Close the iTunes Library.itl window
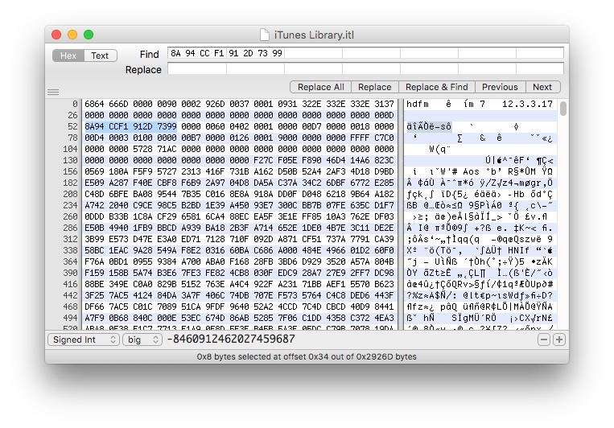Image resolution: width=614 pixels, height=428 pixels. coord(56,35)
